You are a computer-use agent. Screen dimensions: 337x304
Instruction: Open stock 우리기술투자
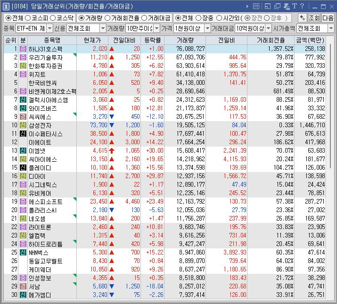46,58
